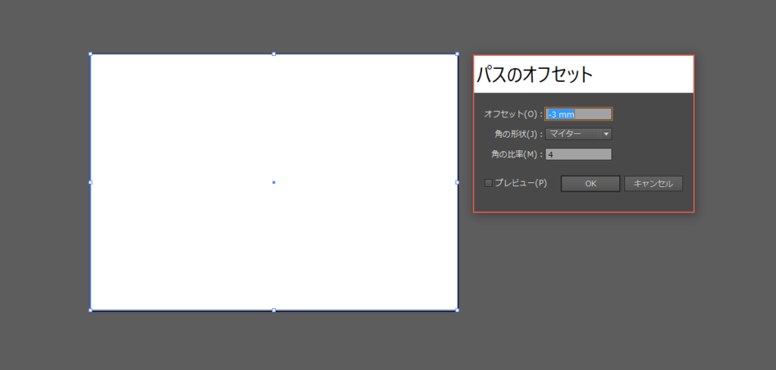Click the パスのオフセット dialog title text
Image resolution: width=776 pixels, height=370 pixels.
click(534, 75)
